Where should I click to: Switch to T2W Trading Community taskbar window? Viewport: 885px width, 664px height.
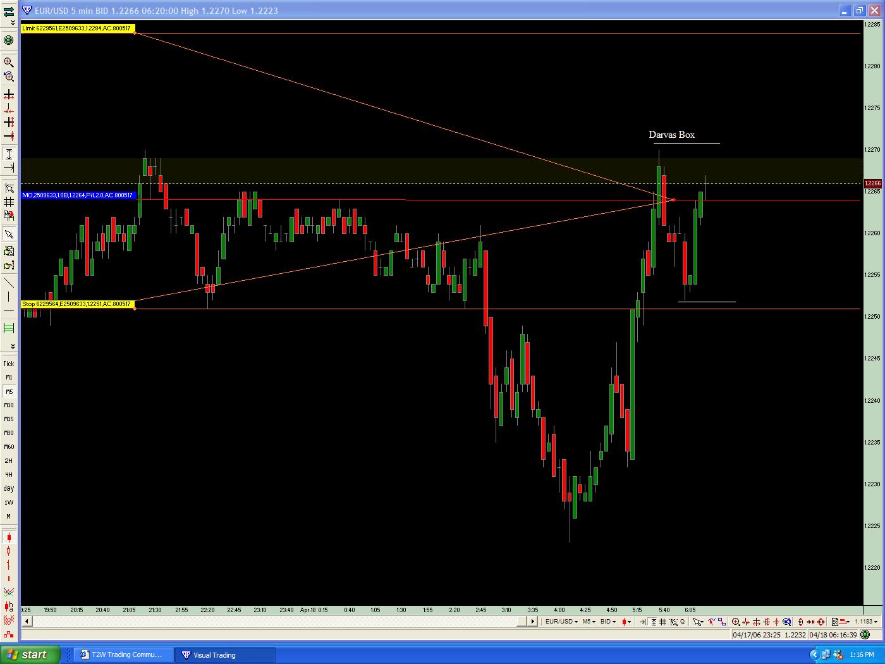pos(123,655)
